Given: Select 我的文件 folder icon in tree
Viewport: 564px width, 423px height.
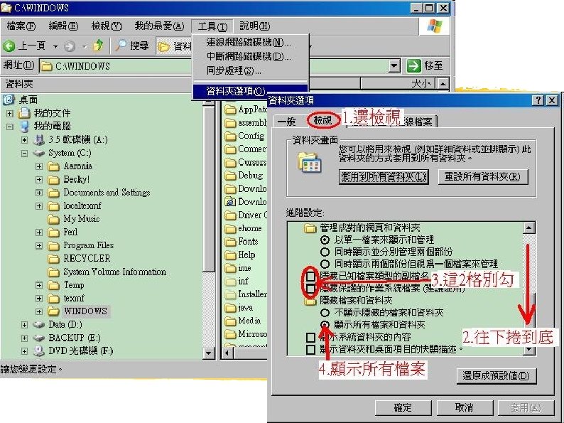Looking at the screenshot, I should 24,113.
